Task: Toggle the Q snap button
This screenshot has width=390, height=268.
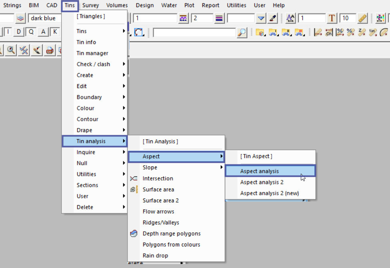Action: [31, 32]
